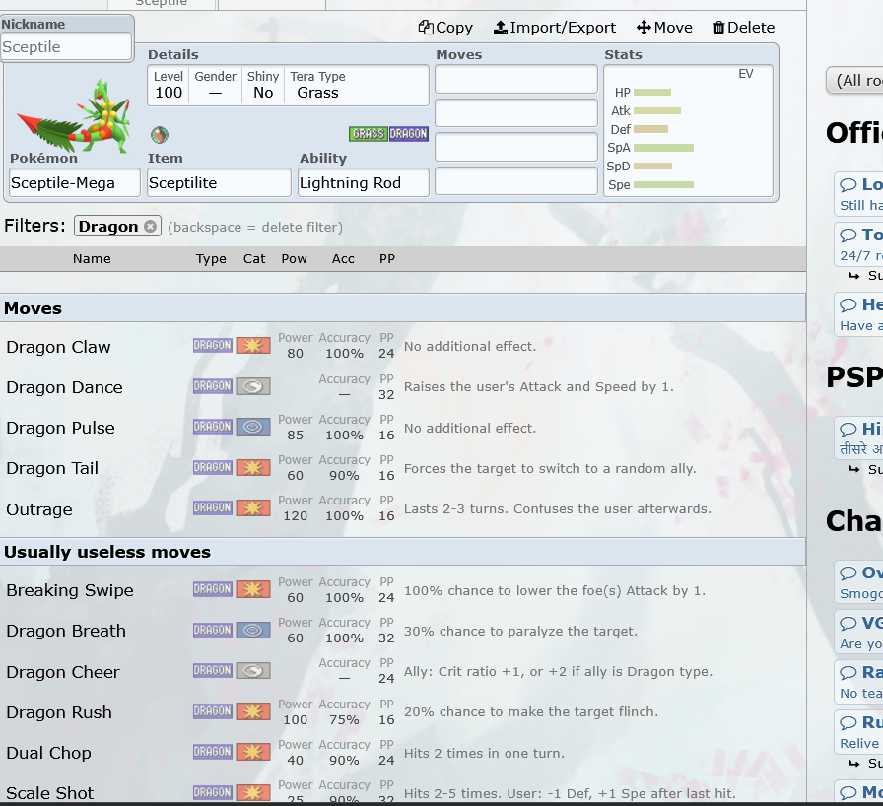The image size is (883, 806).
Task: Click Dragon Rush's Dragon type icon
Action: (x=212, y=710)
